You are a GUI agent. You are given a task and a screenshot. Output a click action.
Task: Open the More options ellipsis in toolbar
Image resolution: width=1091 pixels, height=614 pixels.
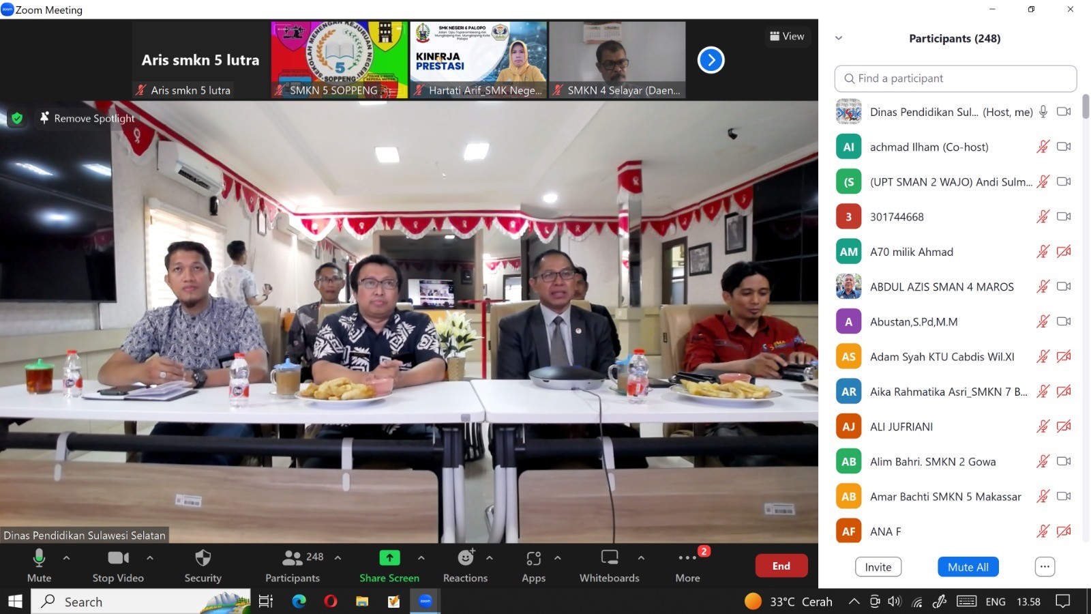coord(687,559)
